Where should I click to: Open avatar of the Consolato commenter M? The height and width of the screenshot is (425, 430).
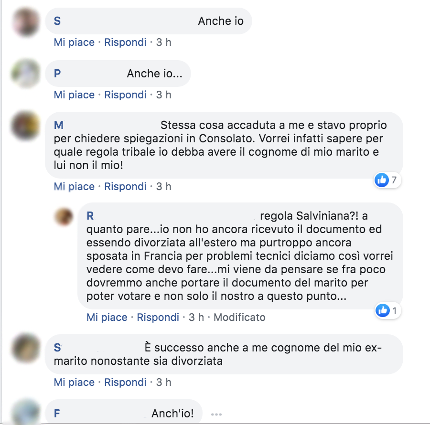[26, 126]
